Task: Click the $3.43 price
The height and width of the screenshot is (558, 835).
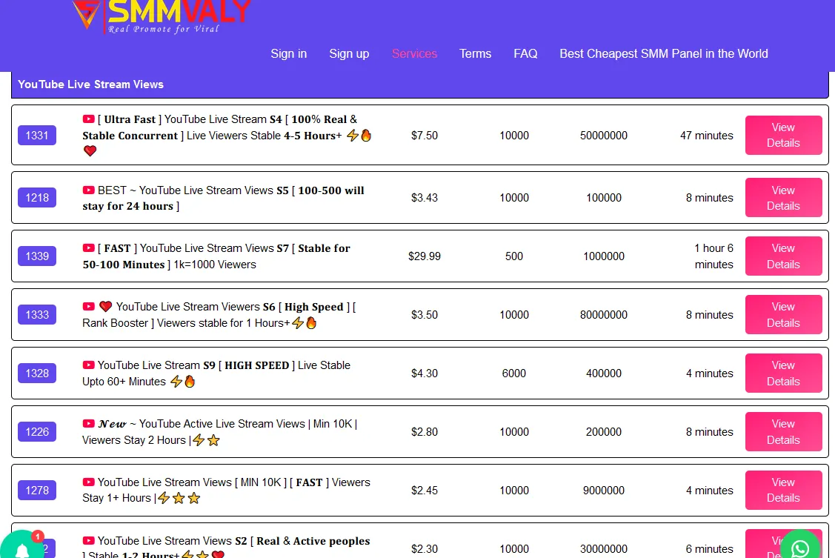Action: (425, 198)
